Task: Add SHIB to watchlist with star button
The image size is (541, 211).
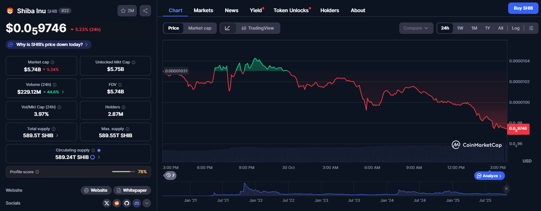Action: [x=127, y=10]
